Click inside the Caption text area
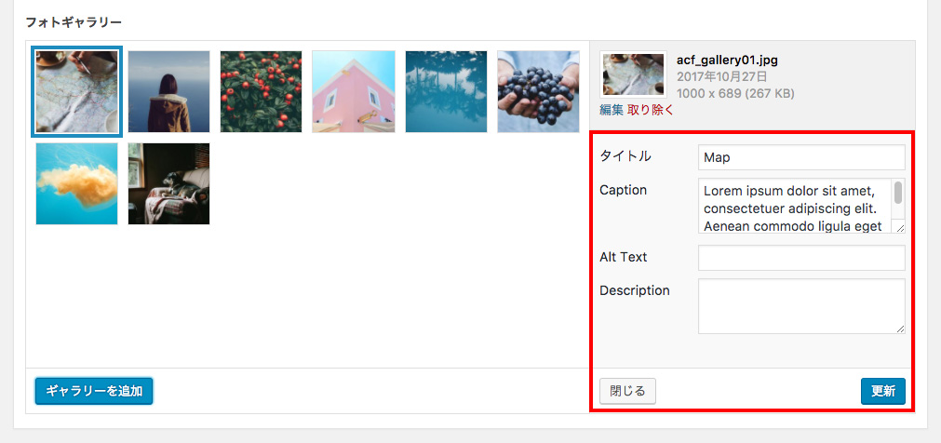 (795, 206)
